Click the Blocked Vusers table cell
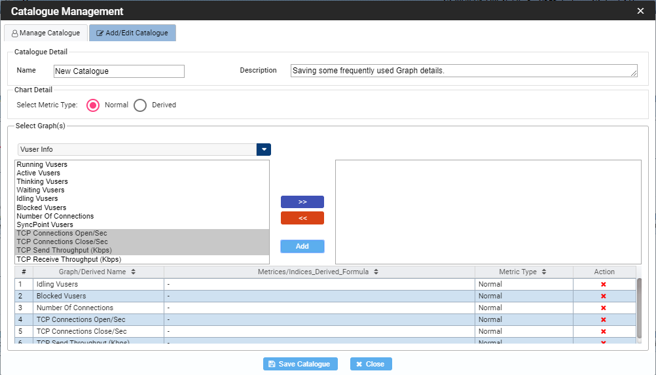 pos(98,296)
